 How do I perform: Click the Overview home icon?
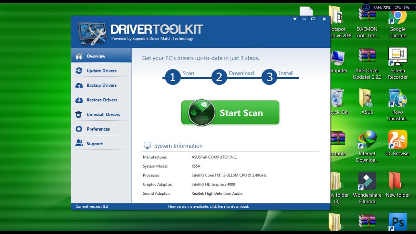[79, 56]
